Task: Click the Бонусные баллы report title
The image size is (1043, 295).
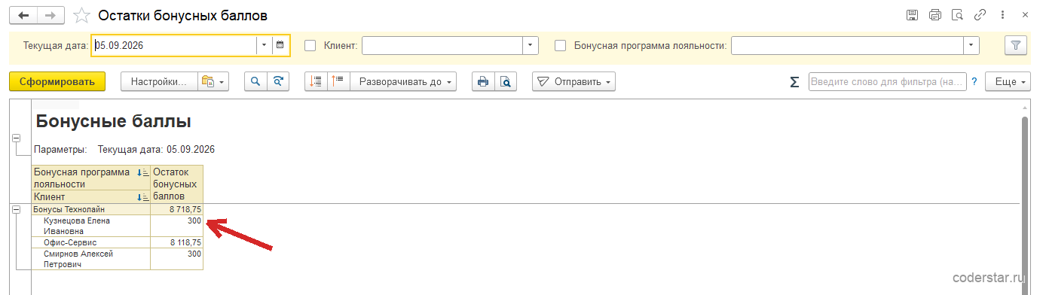Action: click(x=113, y=121)
